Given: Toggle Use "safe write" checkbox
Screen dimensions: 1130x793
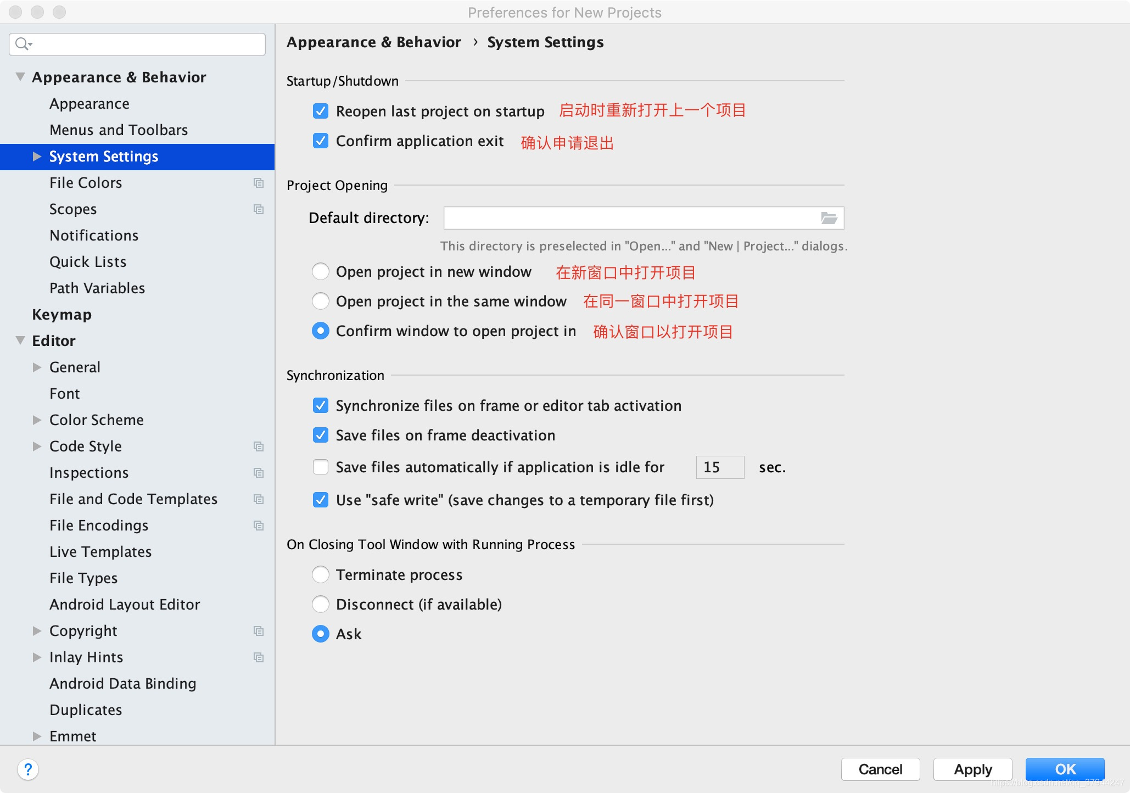Looking at the screenshot, I should coord(321,500).
